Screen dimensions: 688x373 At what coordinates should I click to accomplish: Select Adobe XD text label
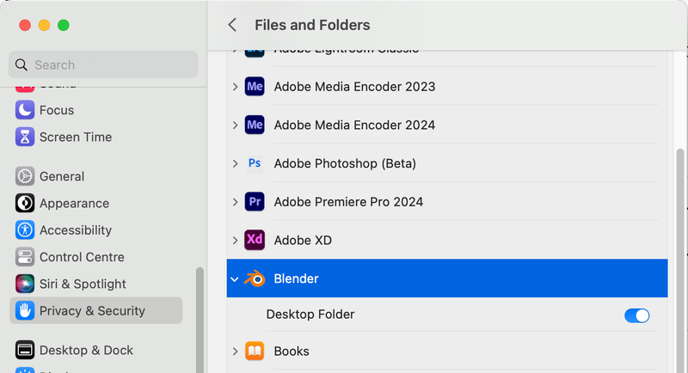303,240
